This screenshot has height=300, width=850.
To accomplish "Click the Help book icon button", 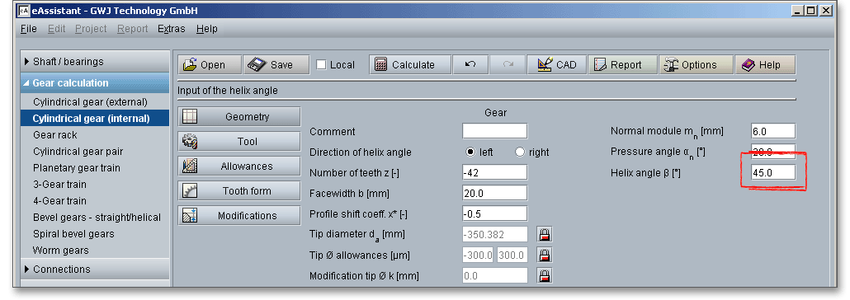I will [x=765, y=64].
